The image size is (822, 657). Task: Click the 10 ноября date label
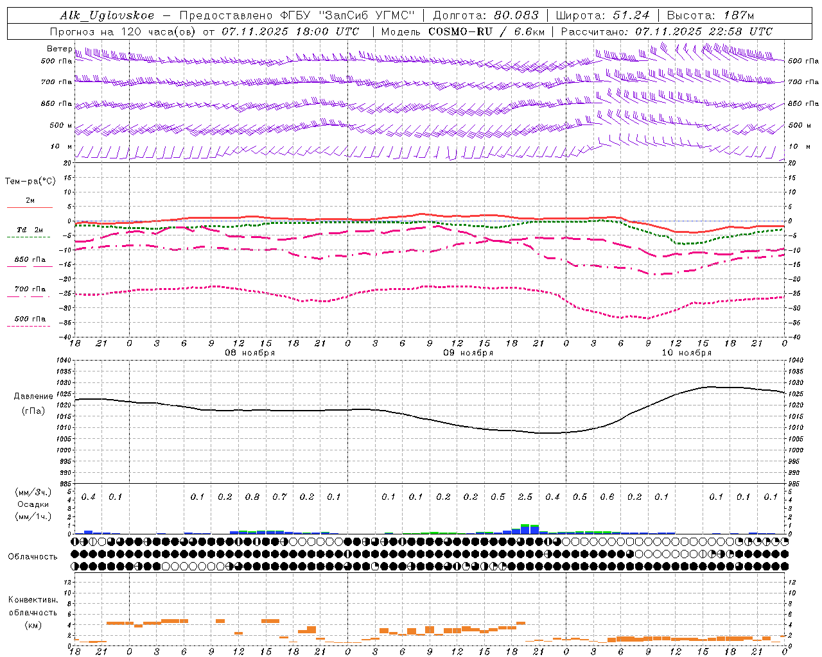[686, 353]
